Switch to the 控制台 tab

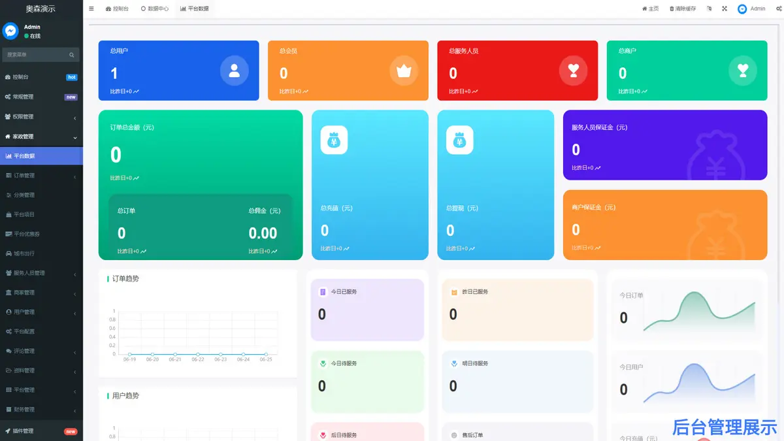pyautogui.click(x=117, y=9)
